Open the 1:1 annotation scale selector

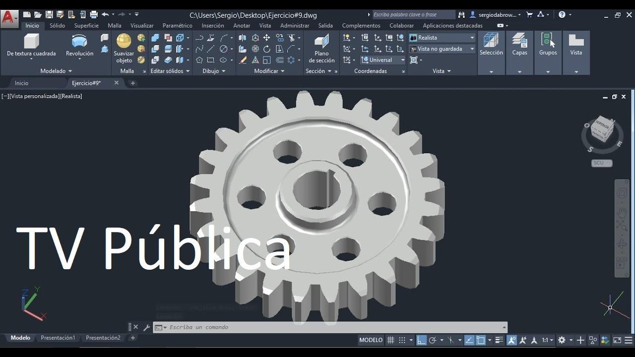tap(547, 340)
